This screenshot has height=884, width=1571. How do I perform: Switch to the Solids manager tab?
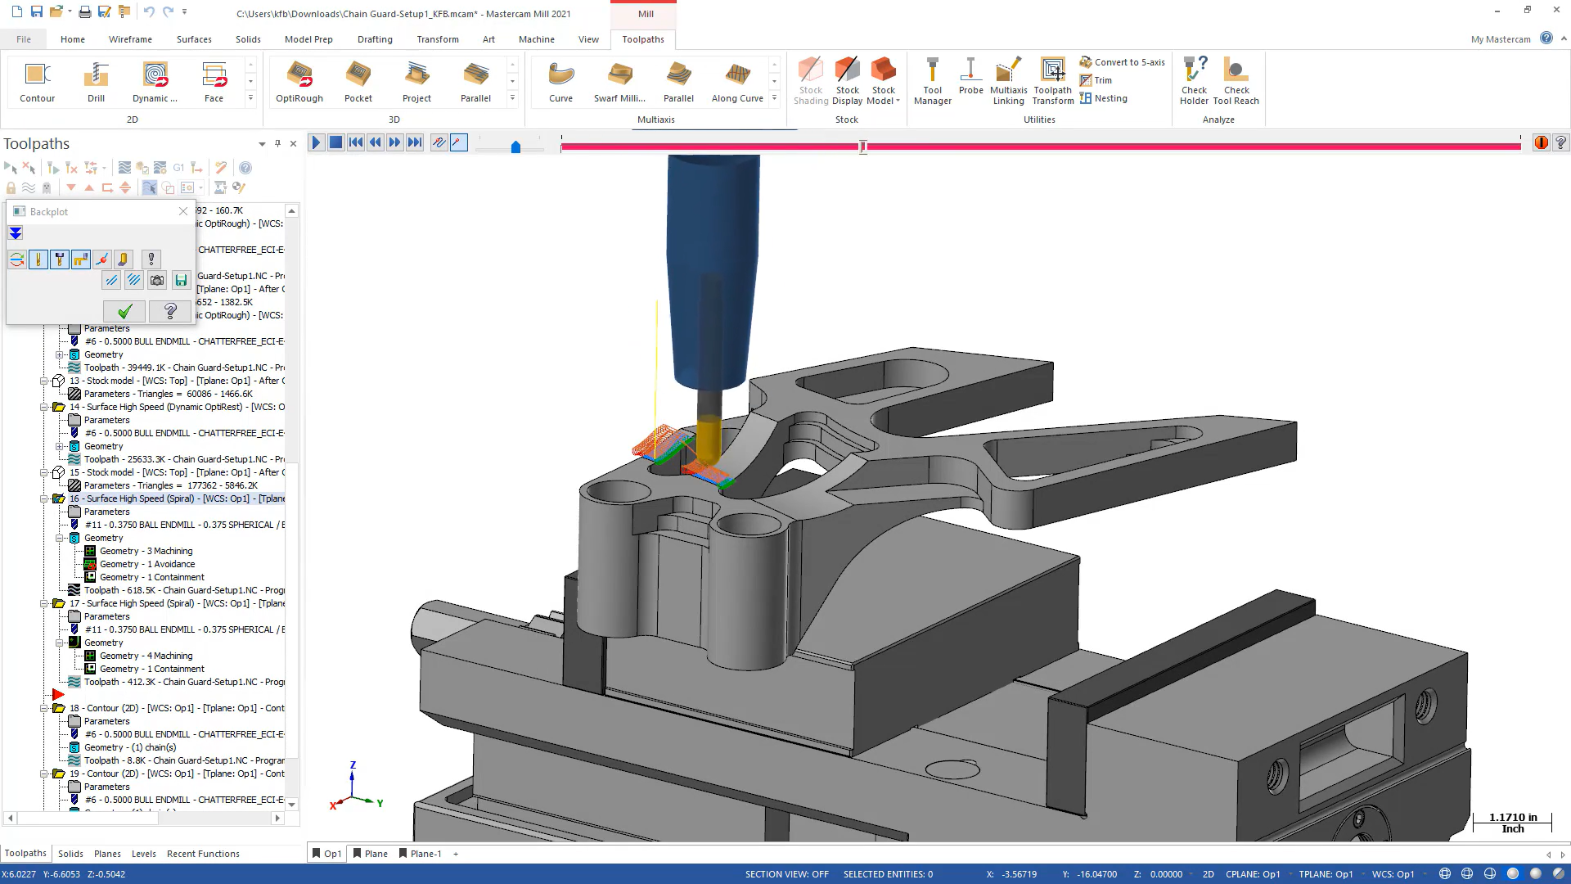pos(70,854)
